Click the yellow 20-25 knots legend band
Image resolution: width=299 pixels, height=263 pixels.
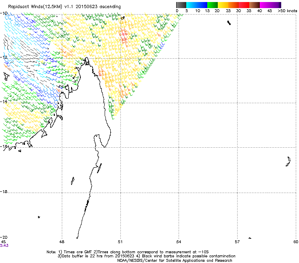223,5
